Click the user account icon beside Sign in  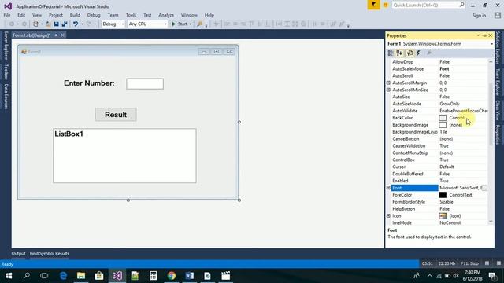498,15
